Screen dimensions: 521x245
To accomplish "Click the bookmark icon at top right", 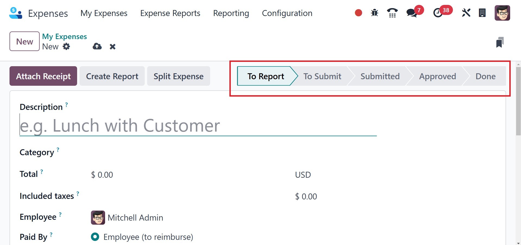I will 500,42.
